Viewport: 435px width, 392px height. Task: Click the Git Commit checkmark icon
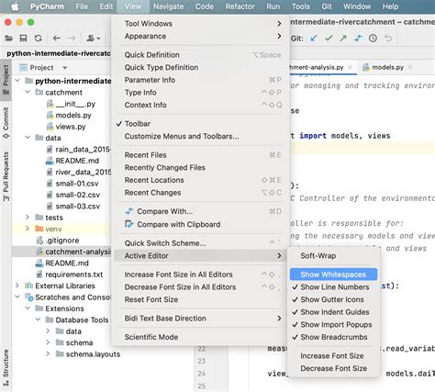pos(329,39)
